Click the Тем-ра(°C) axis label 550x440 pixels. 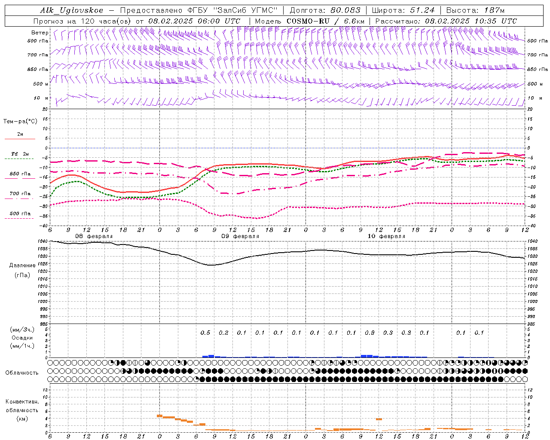[x=20, y=122]
